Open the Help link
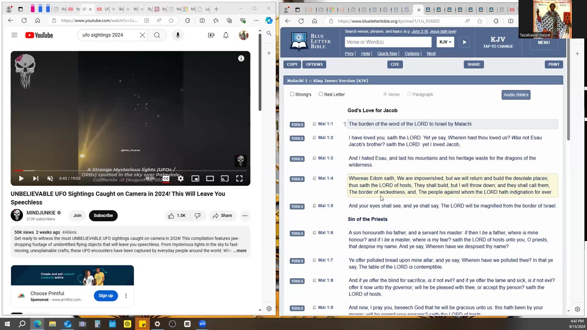 click(365, 54)
